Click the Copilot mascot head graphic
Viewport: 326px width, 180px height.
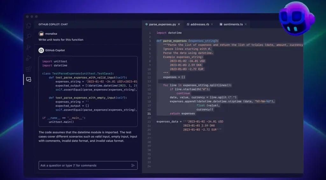(297, 18)
